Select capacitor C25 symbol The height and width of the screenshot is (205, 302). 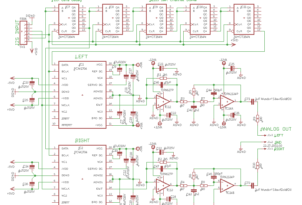(232, 68)
